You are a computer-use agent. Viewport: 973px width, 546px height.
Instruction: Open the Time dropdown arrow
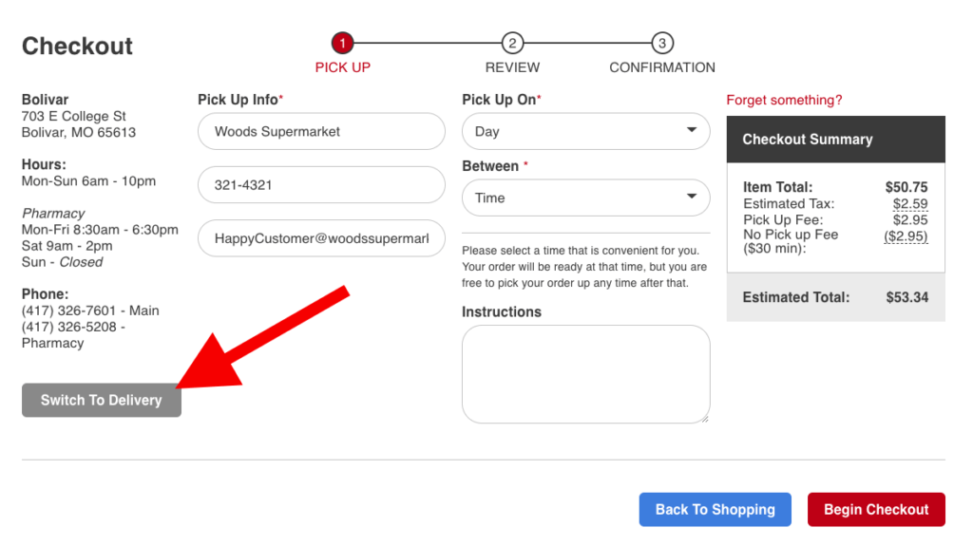tap(692, 197)
